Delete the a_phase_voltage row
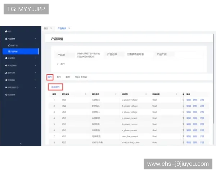Viewport: 216px width, 173px height. (195, 100)
